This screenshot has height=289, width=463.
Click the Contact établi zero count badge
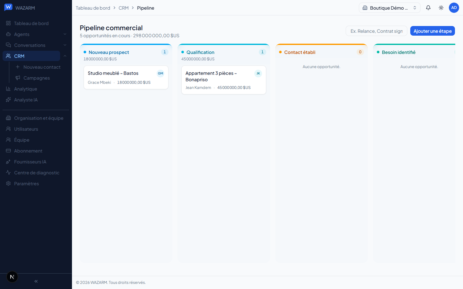tap(360, 52)
